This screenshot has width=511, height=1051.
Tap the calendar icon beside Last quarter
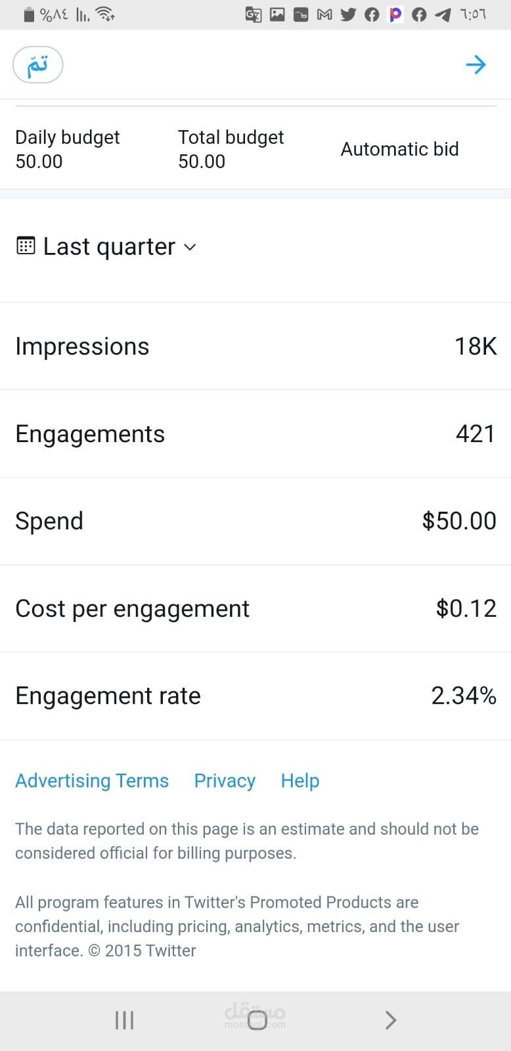[x=26, y=246]
